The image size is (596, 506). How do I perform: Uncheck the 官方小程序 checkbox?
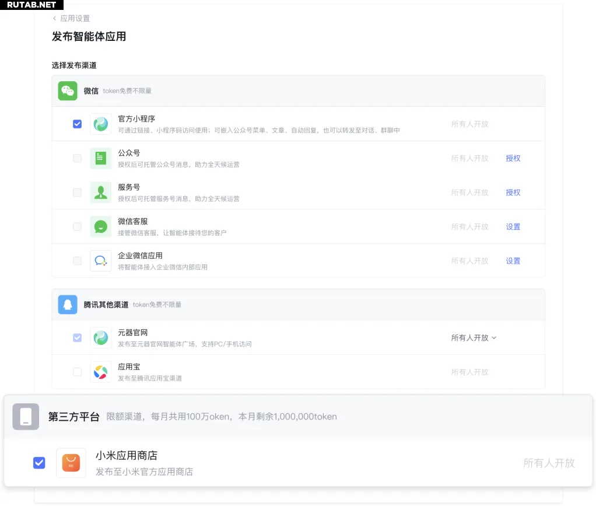coord(77,124)
